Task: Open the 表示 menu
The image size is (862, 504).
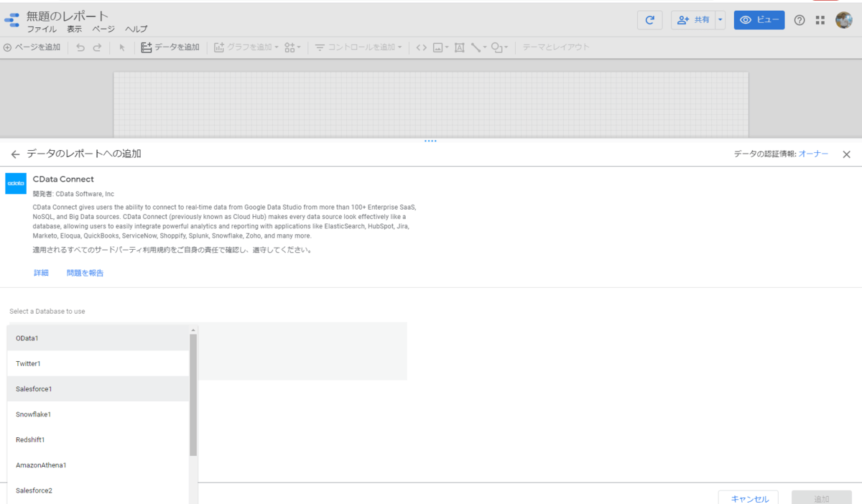Action: point(75,29)
